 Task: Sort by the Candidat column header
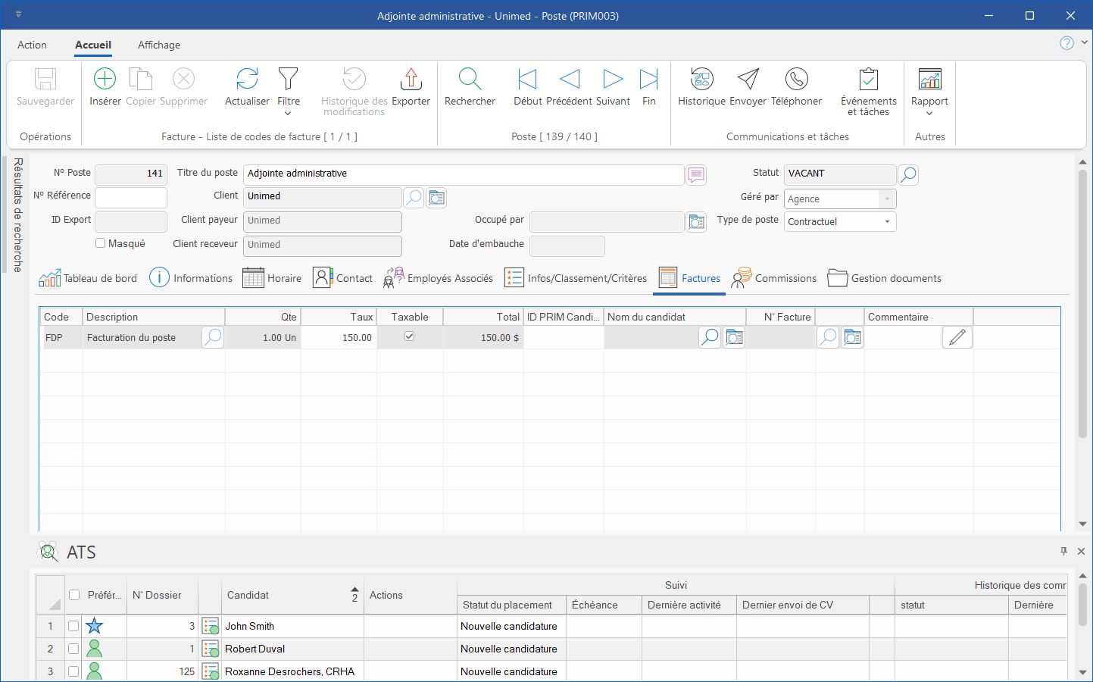click(248, 595)
